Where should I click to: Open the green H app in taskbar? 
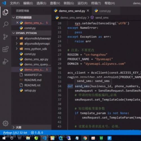101,138
